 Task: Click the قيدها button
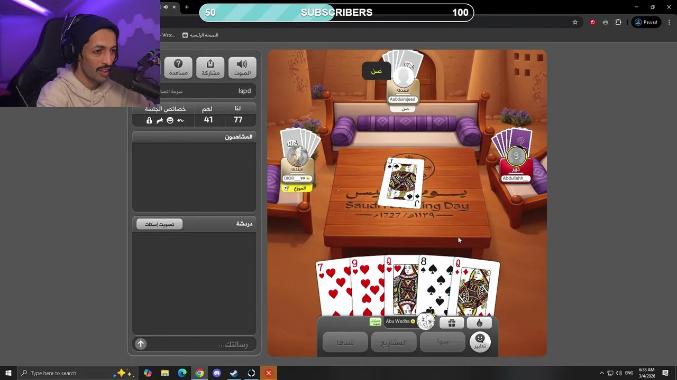345,343
